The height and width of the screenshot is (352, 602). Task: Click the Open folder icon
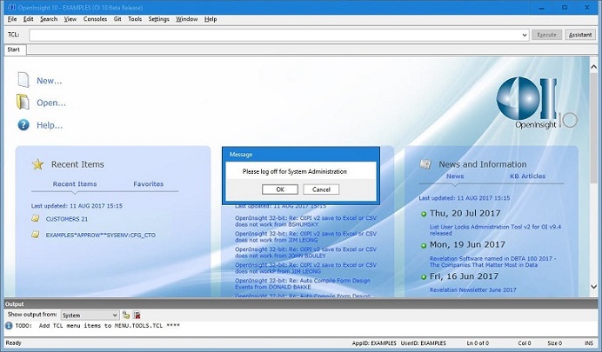[x=23, y=102]
